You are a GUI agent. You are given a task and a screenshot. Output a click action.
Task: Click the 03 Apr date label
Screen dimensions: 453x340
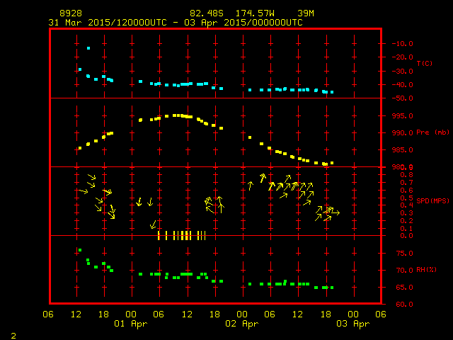coord(352,324)
